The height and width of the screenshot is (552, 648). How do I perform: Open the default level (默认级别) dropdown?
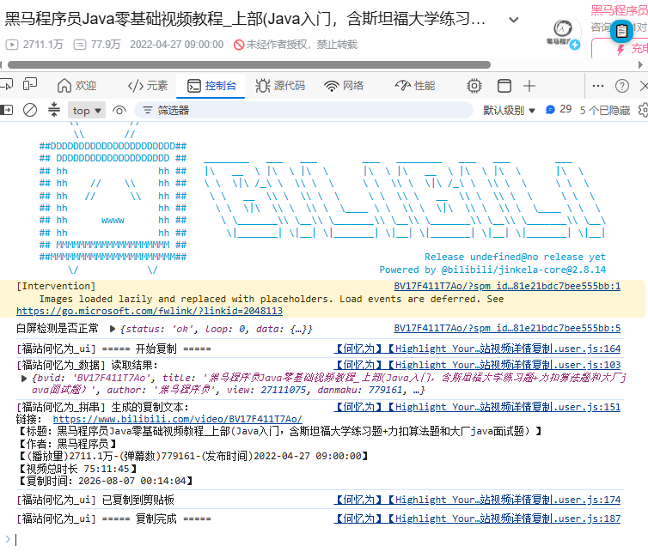tap(509, 110)
